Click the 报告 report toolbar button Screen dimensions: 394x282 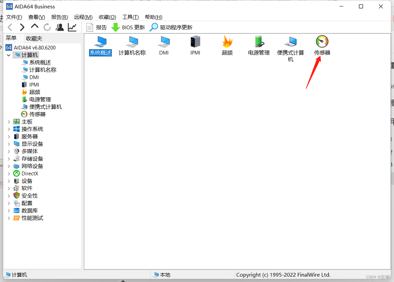pos(96,27)
